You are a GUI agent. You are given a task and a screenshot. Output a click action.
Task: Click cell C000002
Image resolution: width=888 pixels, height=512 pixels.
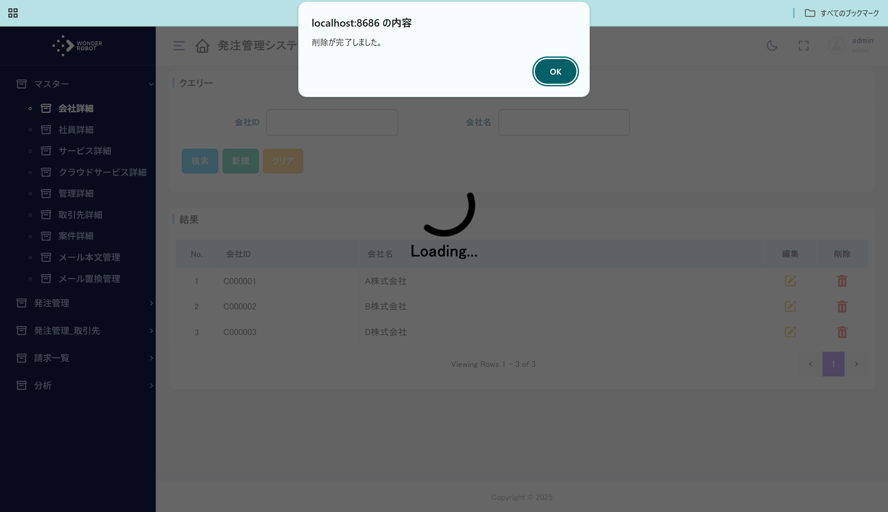pos(240,307)
